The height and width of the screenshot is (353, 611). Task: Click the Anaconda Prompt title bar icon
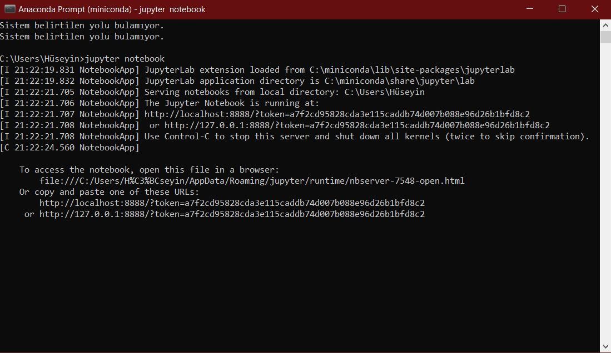tap(9, 9)
